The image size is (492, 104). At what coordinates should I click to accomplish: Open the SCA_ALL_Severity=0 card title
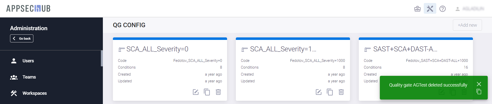click(157, 49)
